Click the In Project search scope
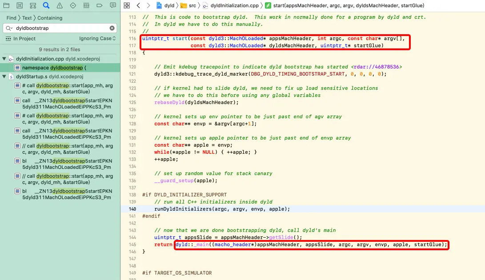This screenshot has width=485, height=280. (x=20, y=39)
